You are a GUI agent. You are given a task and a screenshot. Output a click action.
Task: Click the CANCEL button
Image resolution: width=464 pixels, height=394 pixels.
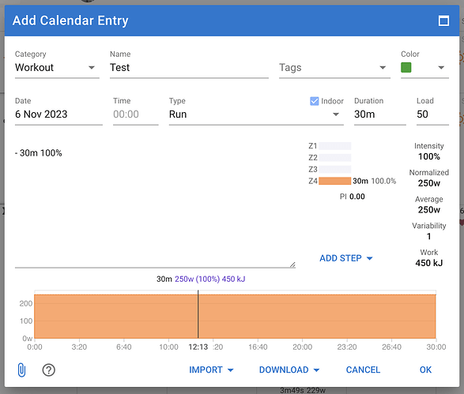[x=363, y=370]
